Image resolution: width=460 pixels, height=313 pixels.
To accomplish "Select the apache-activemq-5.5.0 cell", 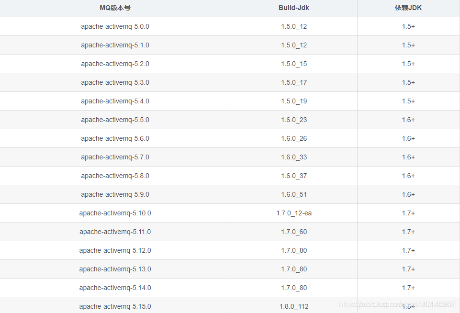I will pyautogui.click(x=115, y=120).
